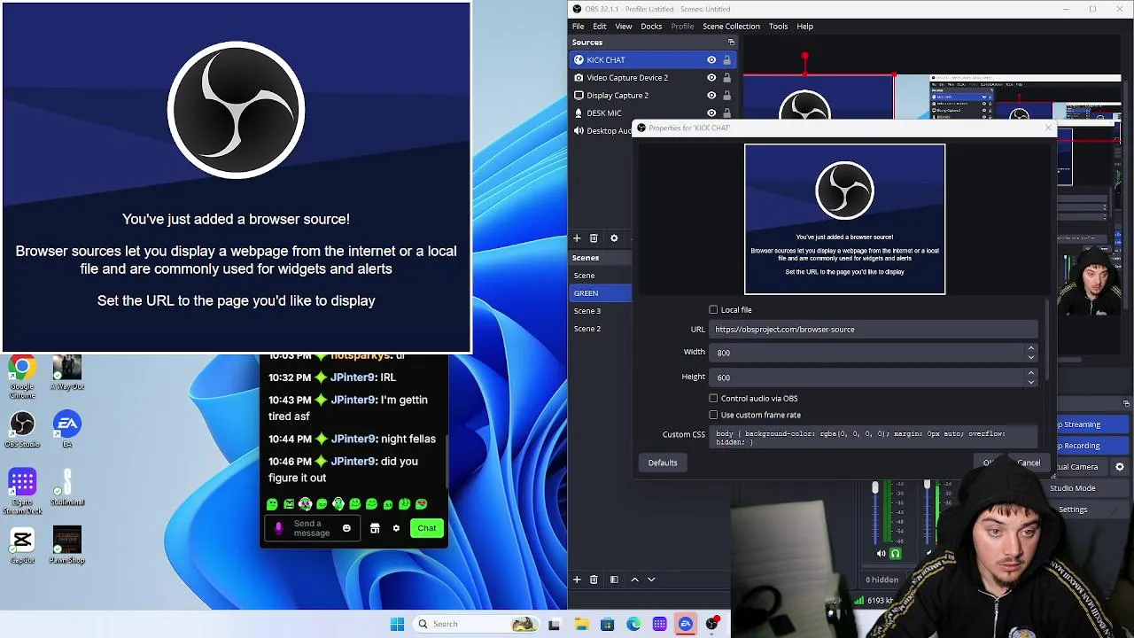This screenshot has width=1134, height=638.
Task: Open the OBS Studio desktop shortcut
Action: pos(22,430)
